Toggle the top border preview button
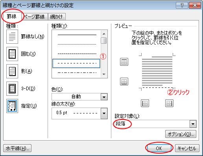 pos(124,62)
